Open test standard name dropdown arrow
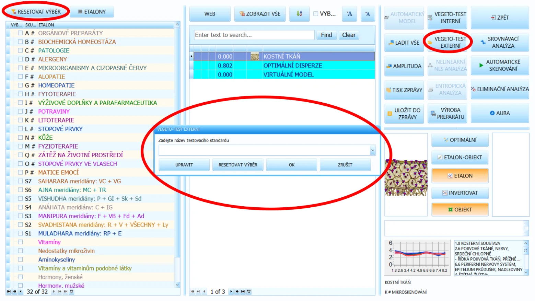The height and width of the screenshot is (301, 535). [373, 150]
